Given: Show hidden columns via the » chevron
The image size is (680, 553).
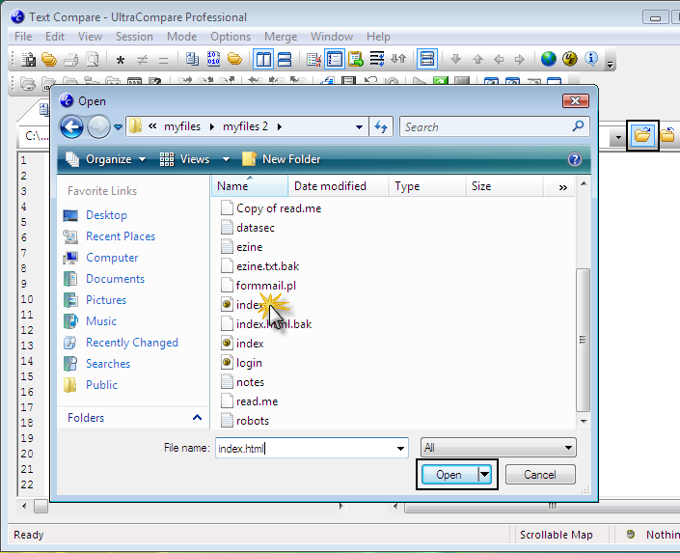Looking at the screenshot, I should [x=563, y=187].
